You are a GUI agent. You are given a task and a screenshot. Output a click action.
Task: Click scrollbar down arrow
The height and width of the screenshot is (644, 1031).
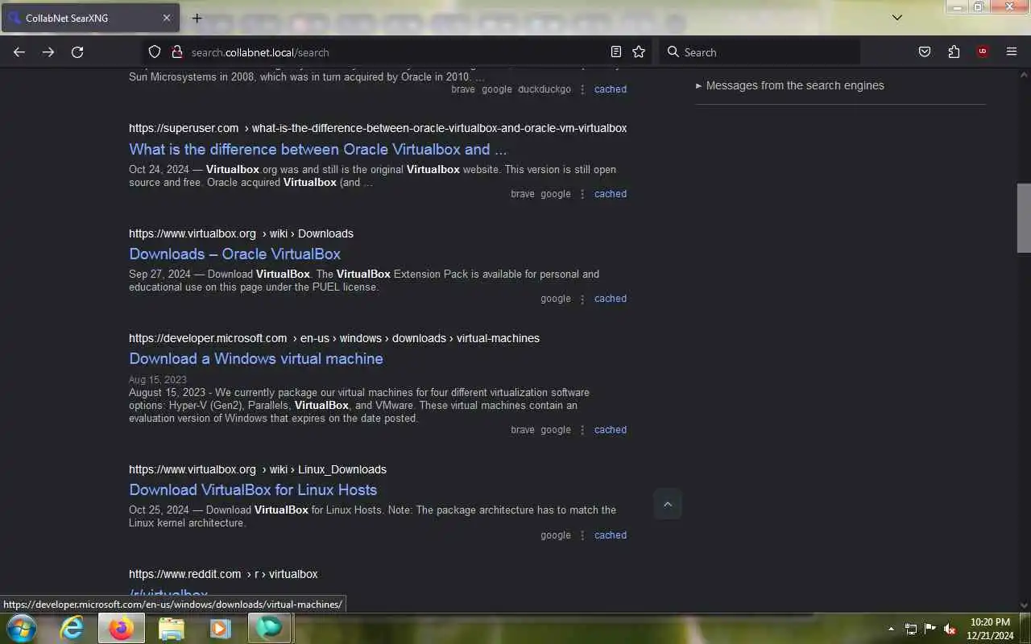pyautogui.click(x=1024, y=605)
